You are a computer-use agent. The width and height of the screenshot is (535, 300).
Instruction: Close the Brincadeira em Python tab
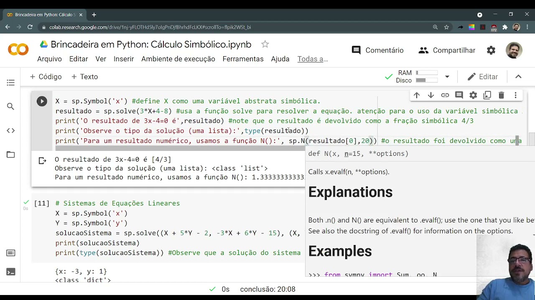point(81,15)
